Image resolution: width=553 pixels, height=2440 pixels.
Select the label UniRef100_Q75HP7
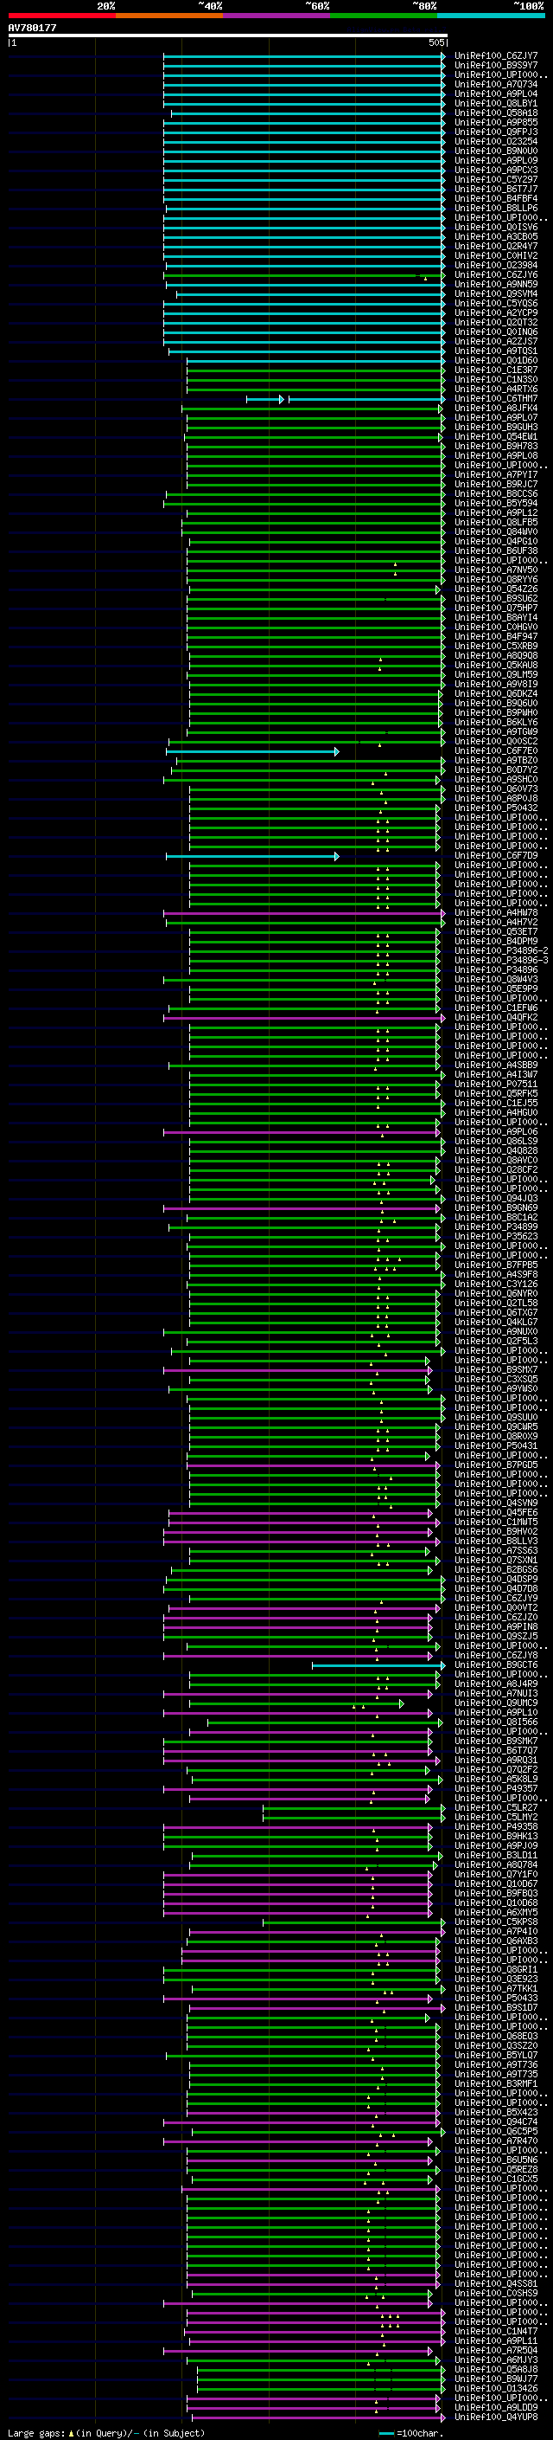tap(496, 608)
